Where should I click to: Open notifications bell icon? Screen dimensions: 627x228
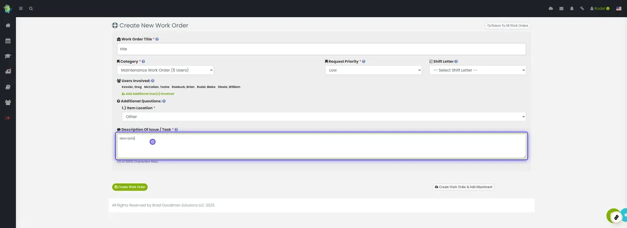572,9
